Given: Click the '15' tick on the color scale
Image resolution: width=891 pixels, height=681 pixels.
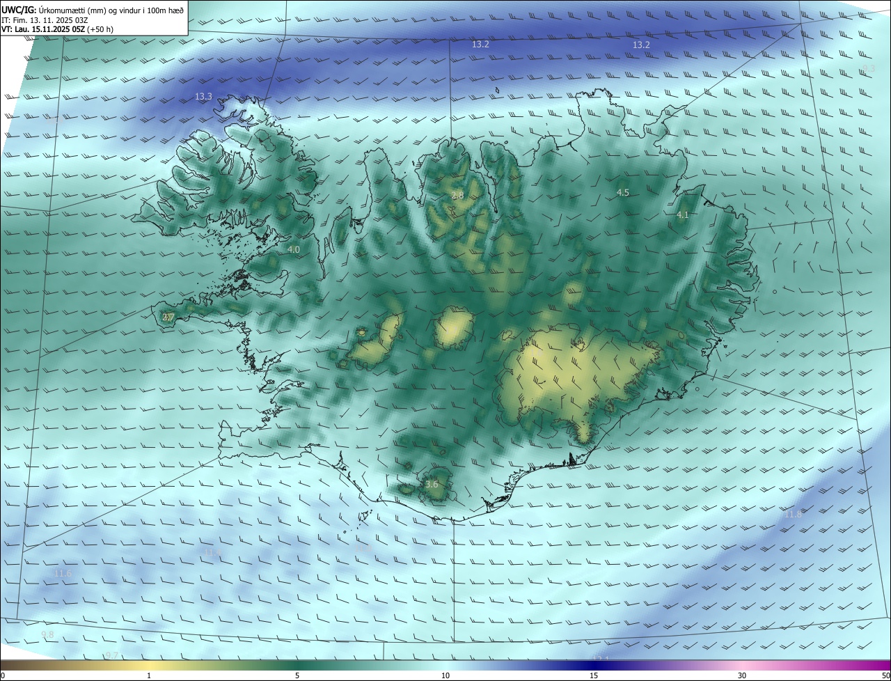Looking at the screenshot, I should pos(594,675).
